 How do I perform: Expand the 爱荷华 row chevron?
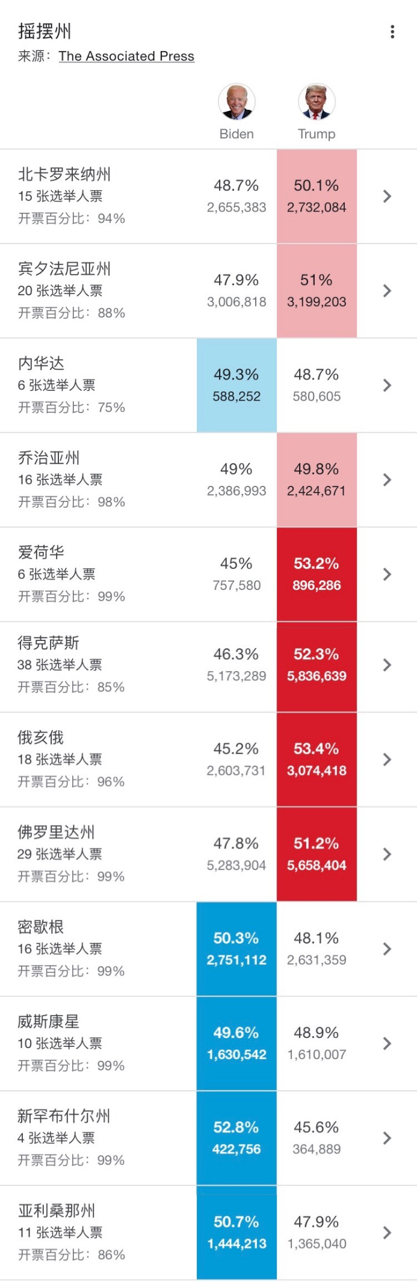tap(387, 574)
